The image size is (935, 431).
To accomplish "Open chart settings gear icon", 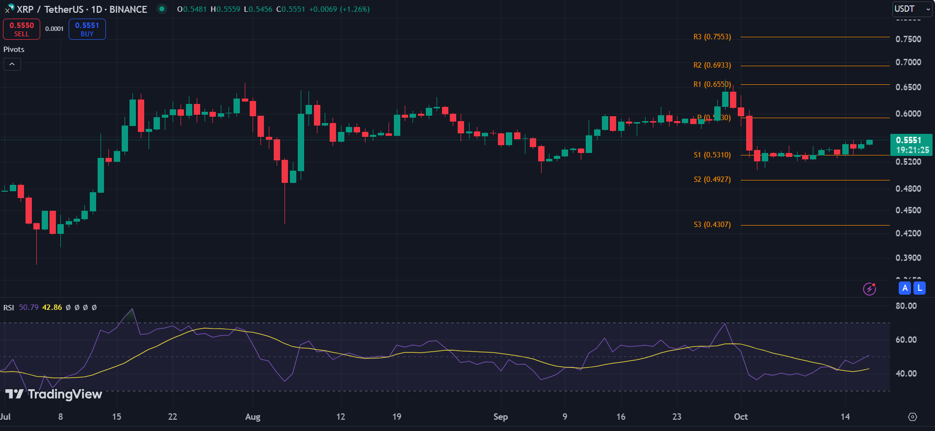I will point(912,417).
